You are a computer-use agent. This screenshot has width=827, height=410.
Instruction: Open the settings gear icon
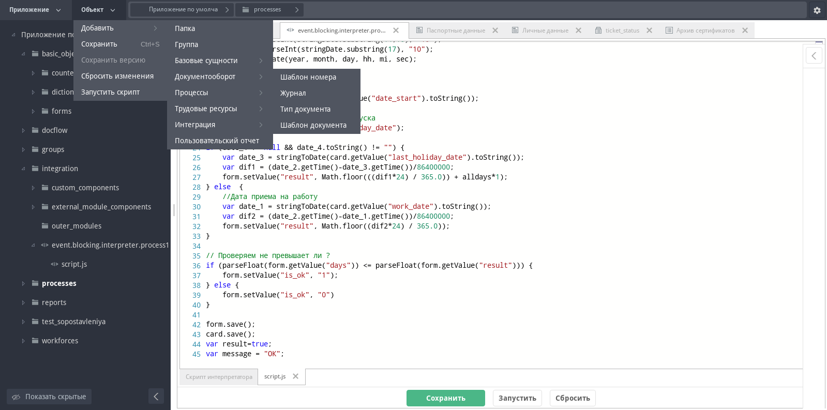pos(817,10)
